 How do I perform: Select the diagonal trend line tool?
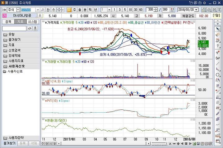tap(218, 63)
